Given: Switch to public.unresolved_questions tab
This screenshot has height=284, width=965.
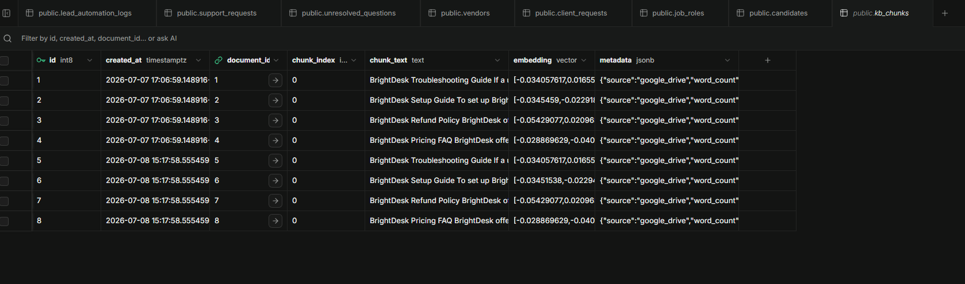Looking at the screenshot, I should click(x=351, y=13).
